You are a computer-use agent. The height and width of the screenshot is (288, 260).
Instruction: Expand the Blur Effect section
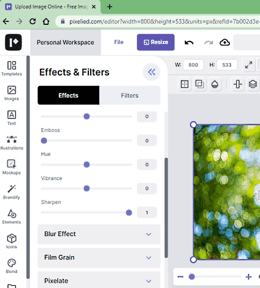point(99,234)
